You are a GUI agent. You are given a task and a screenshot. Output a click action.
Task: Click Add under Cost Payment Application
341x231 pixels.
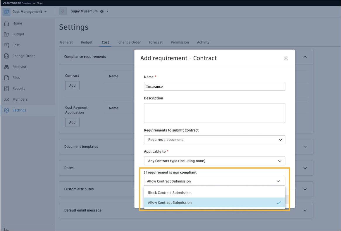pyautogui.click(x=72, y=123)
